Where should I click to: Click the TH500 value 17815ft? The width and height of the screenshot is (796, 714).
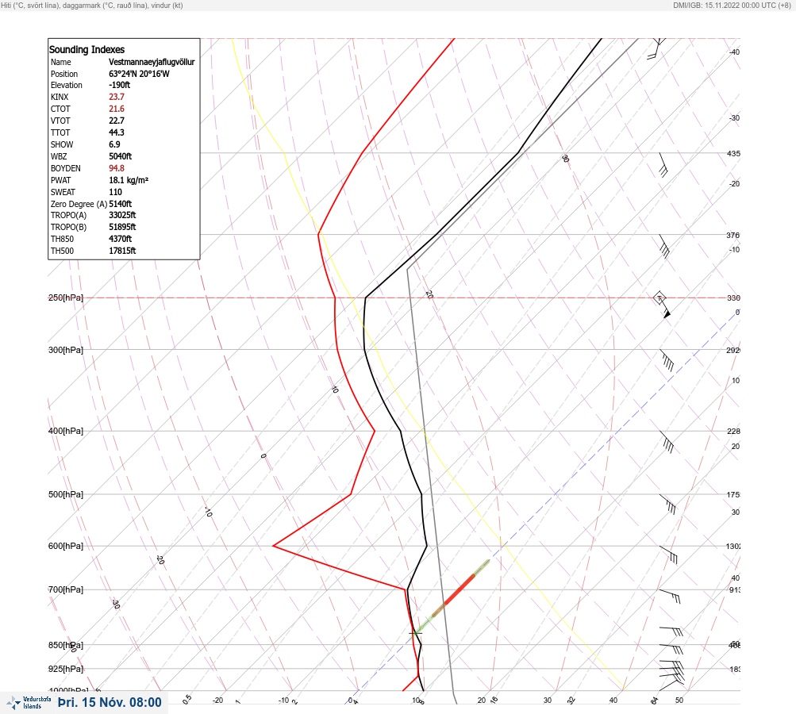pos(122,251)
